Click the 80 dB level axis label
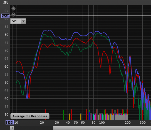Viewport: 151px width, 130px height. tap(6, 35)
